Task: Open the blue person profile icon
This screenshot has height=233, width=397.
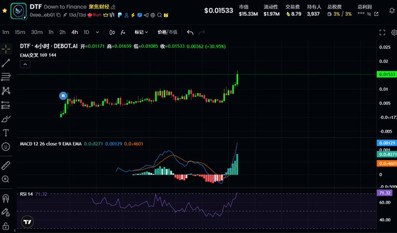Action: [126, 15]
